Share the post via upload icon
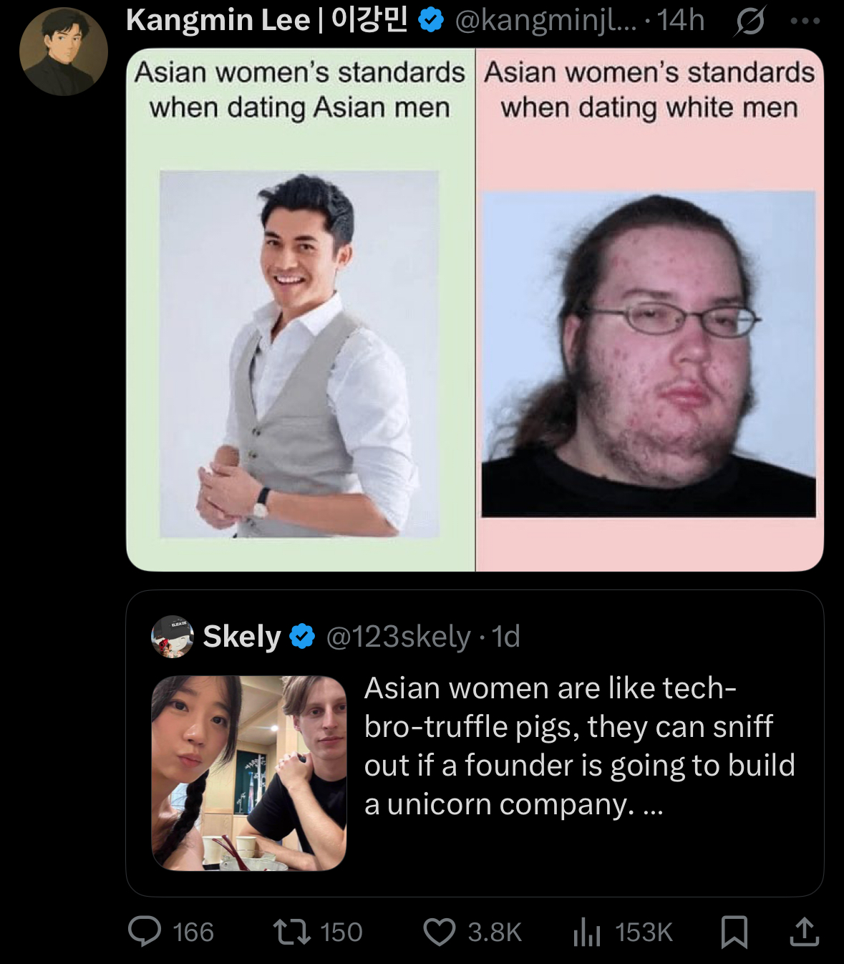 (x=804, y=932)
